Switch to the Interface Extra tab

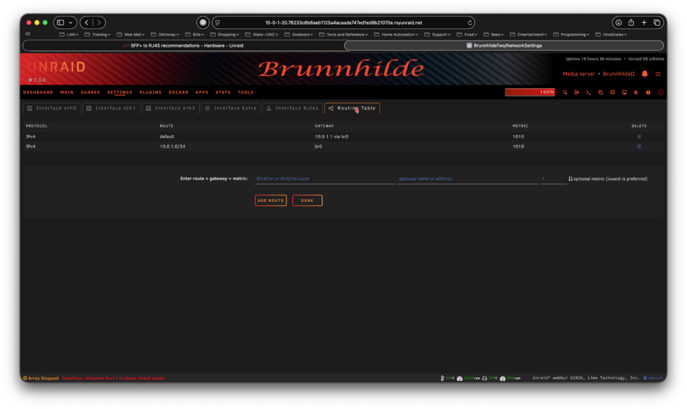tap(231, 109)
